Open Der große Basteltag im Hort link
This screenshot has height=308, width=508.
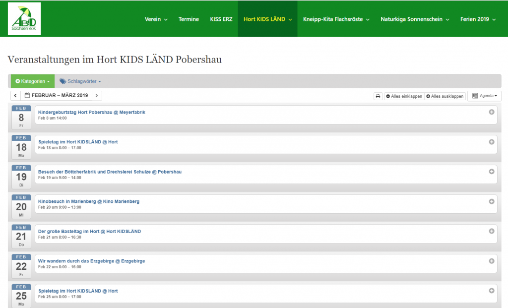click(x=89, y=231)
